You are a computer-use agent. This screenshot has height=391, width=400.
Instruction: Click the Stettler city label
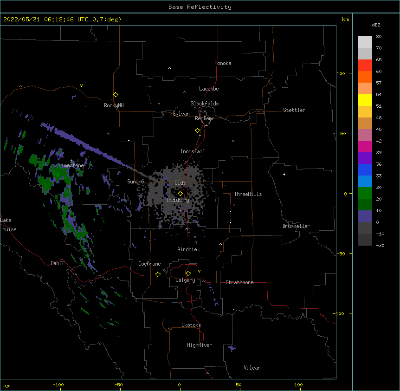coord(294,110)
